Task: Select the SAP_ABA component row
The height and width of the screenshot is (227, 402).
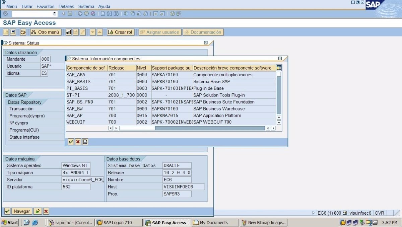Action: [171, 75]
